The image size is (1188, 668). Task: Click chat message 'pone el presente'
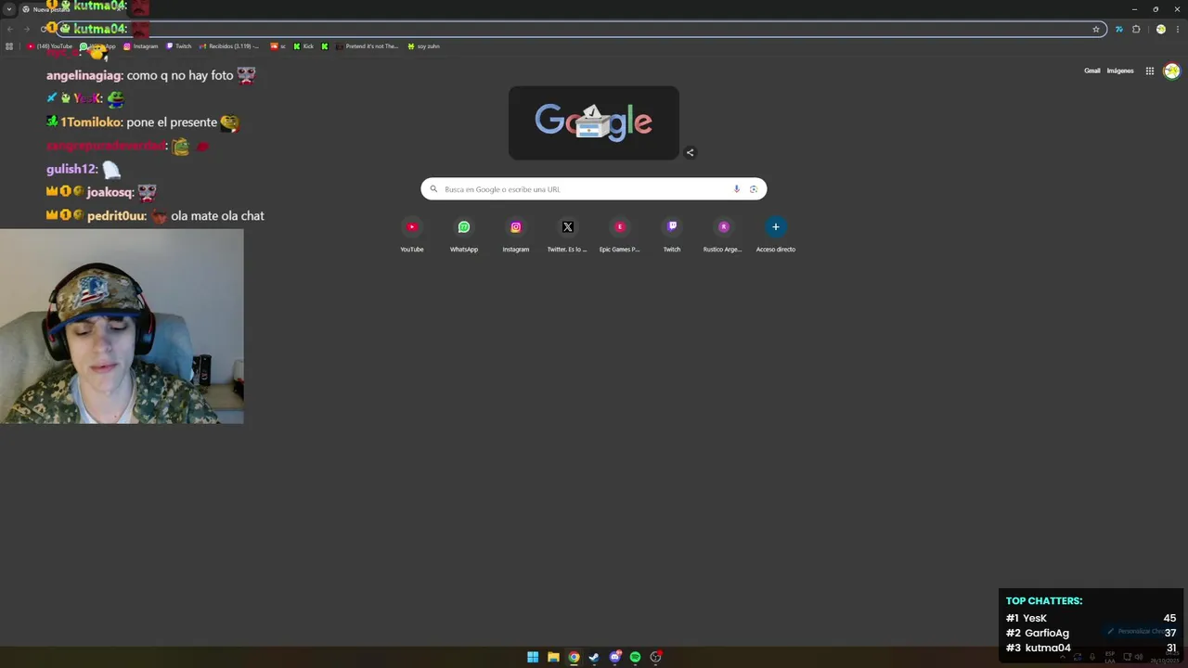coord(172,122)
